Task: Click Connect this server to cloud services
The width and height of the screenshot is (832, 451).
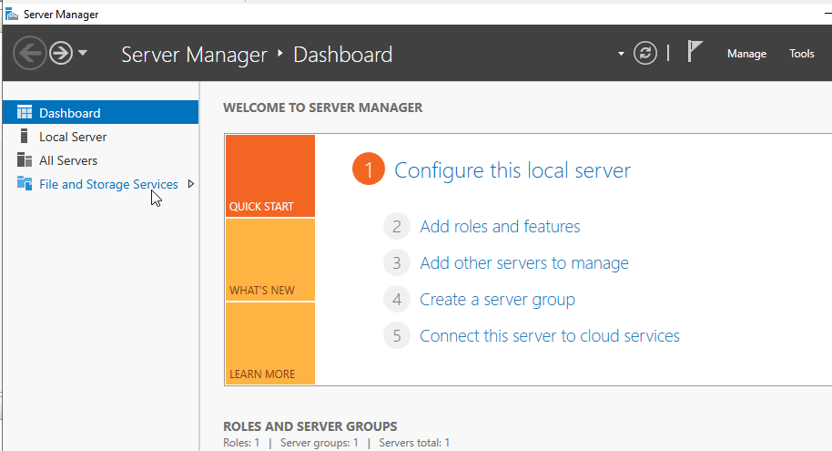Action: point(549,335)
